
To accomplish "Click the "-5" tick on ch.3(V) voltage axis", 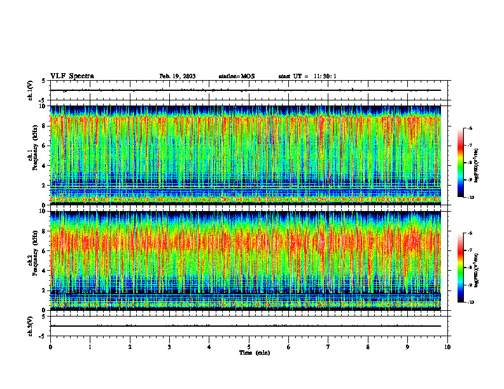I will (x=43, y=336).
